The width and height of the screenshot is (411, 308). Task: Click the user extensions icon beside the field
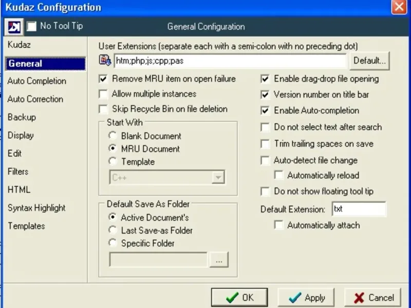point(105,60)
